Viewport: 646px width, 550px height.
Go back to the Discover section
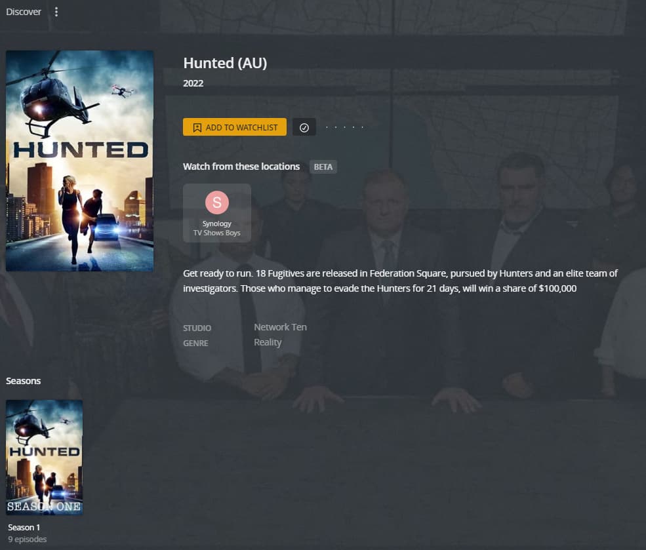pos(24,12)
